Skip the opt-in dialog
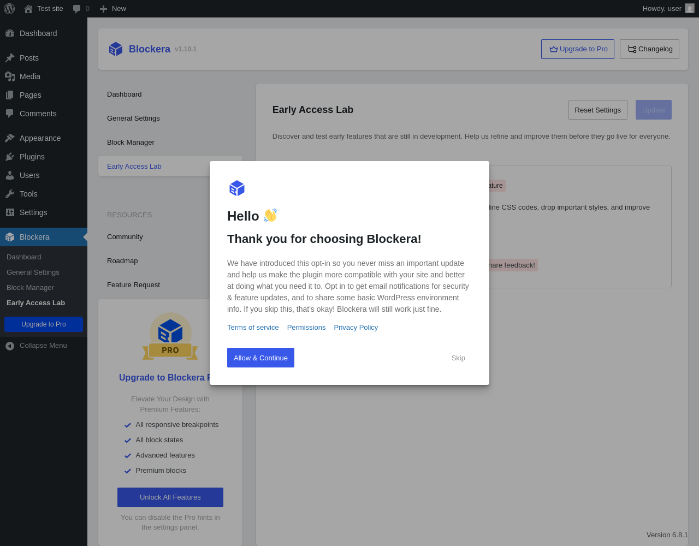The image size is (699, 546). tap(458, 358)
